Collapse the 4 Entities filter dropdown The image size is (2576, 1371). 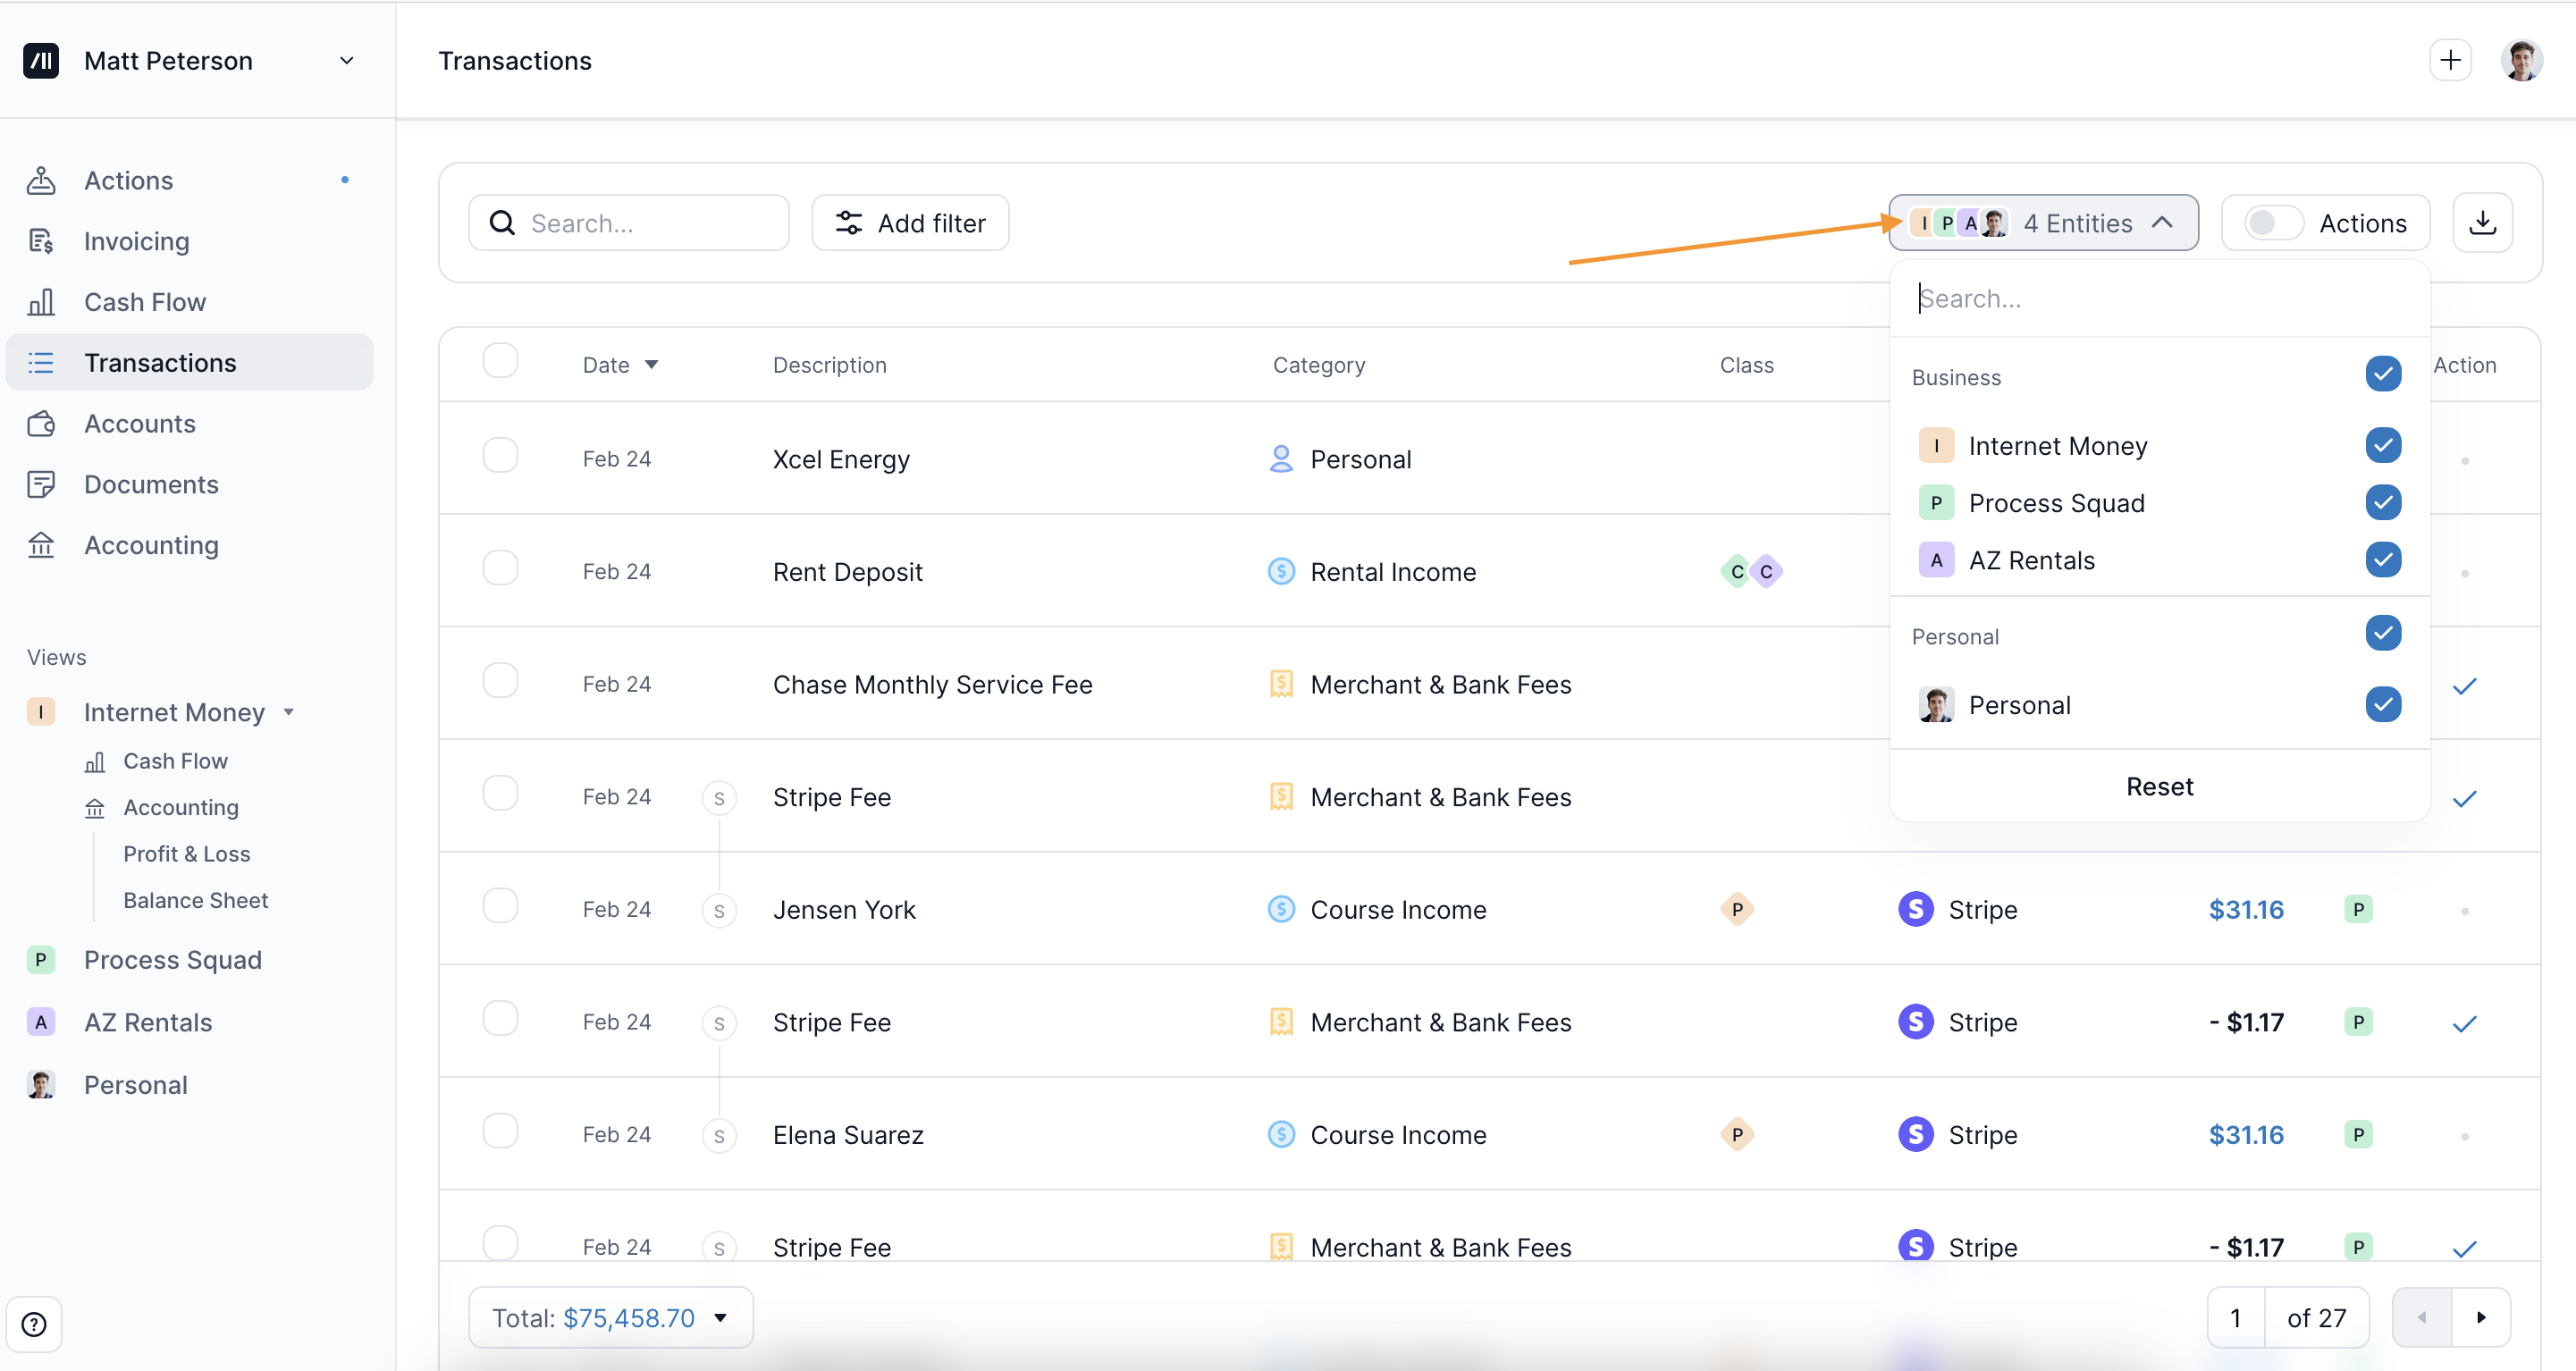(2163, 222)
